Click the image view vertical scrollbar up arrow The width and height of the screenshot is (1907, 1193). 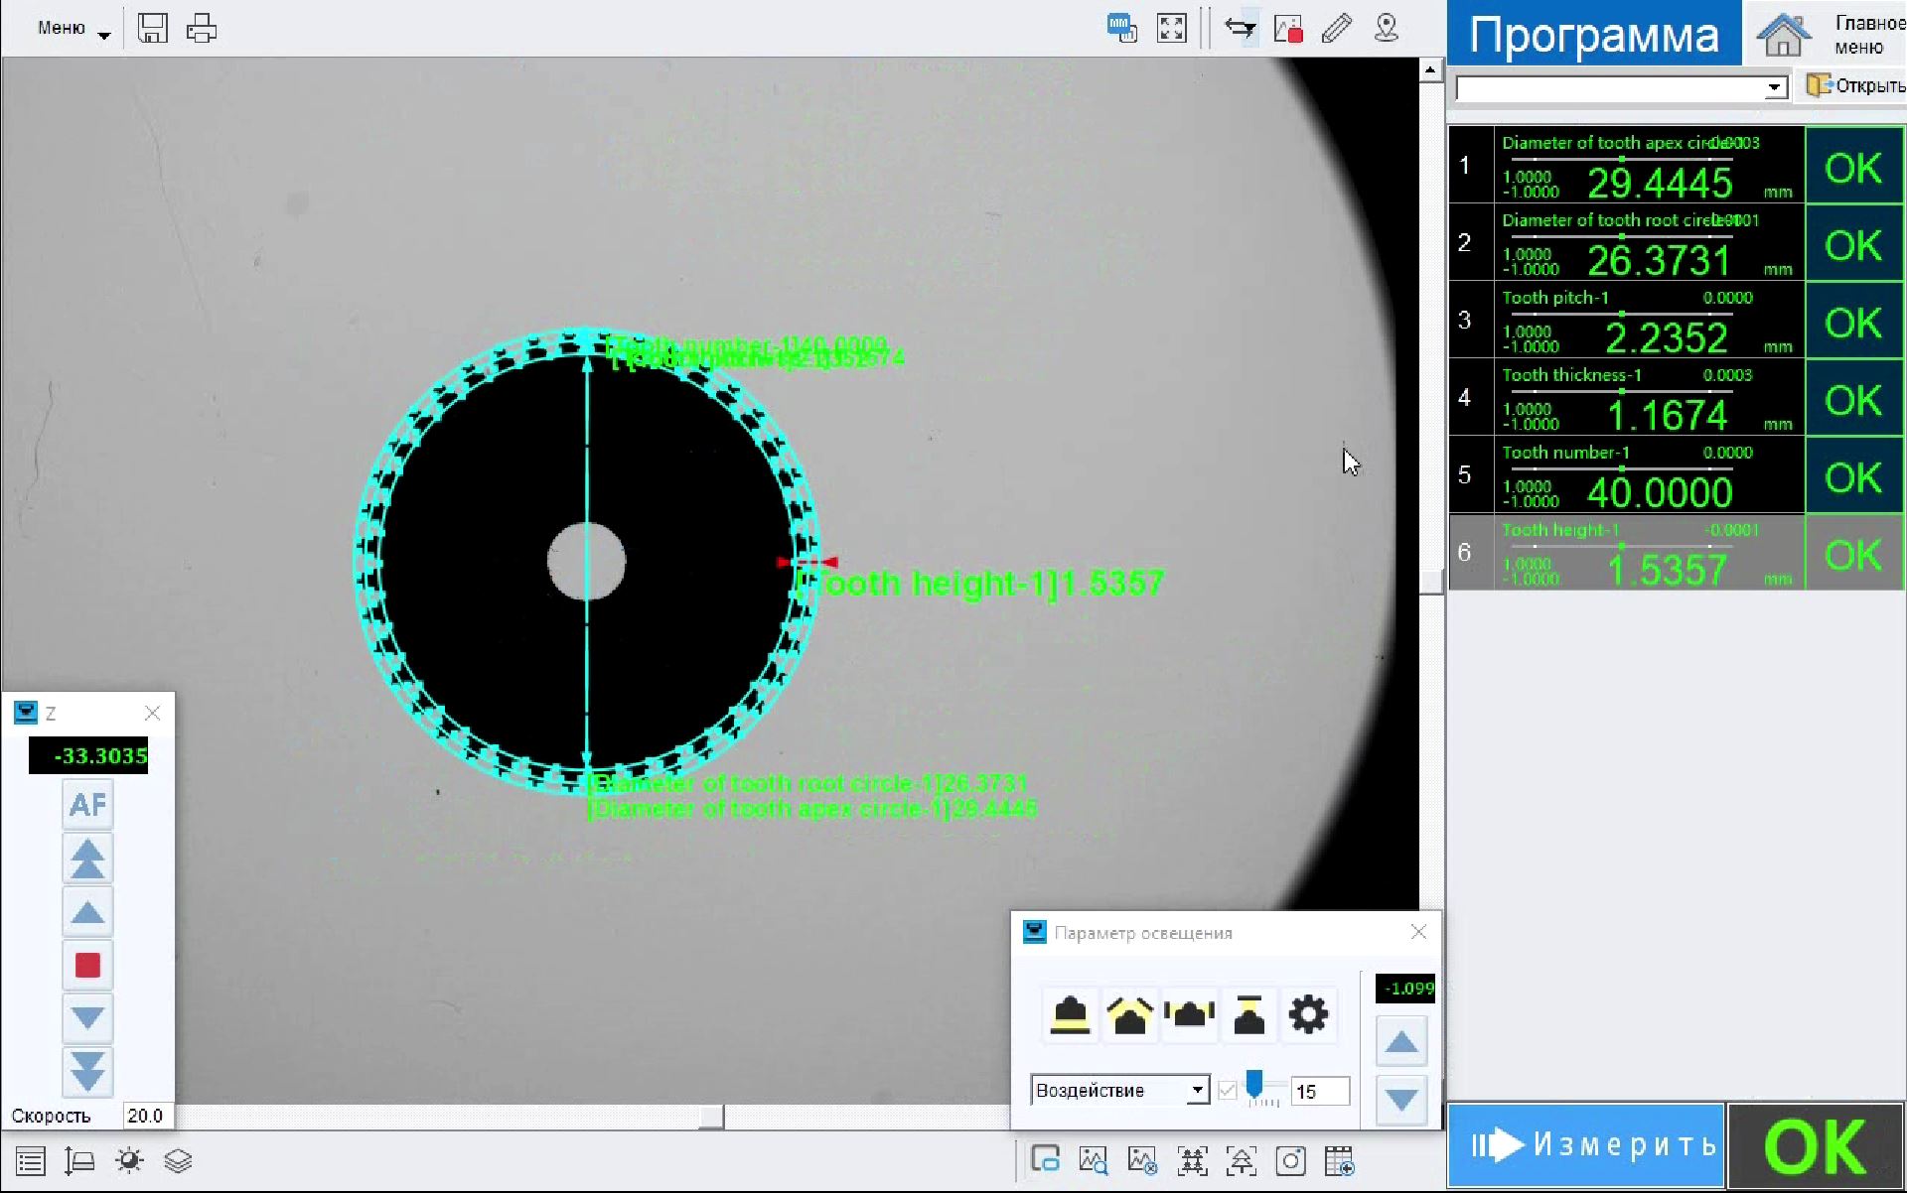pyautogui.click(x=1430, y=69)
